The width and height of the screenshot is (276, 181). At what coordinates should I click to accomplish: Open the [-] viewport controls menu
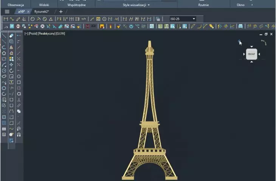point(26,34)
